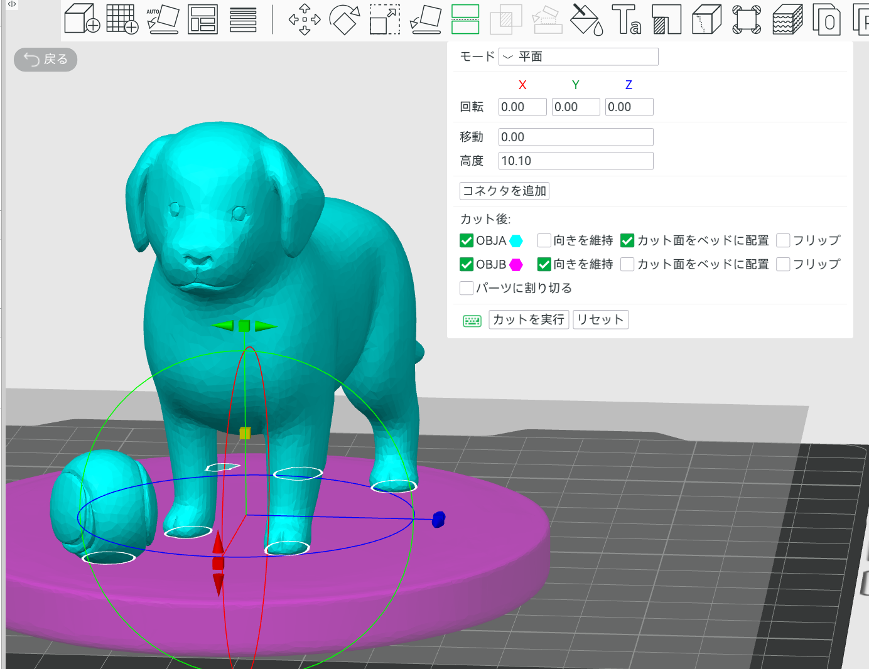869x669 pixels.
Task: Click the 高度 field showing 10.10
Action: tap(576, 161)
